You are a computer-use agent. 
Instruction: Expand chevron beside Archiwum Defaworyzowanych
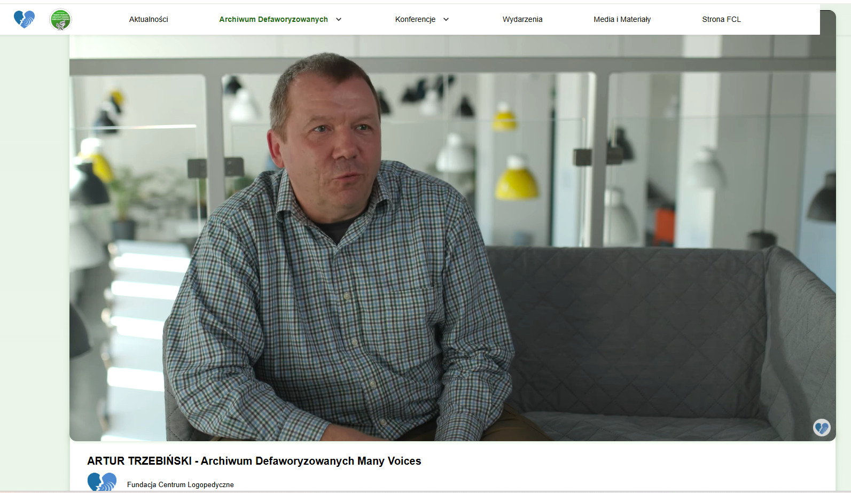click(339, 19)
